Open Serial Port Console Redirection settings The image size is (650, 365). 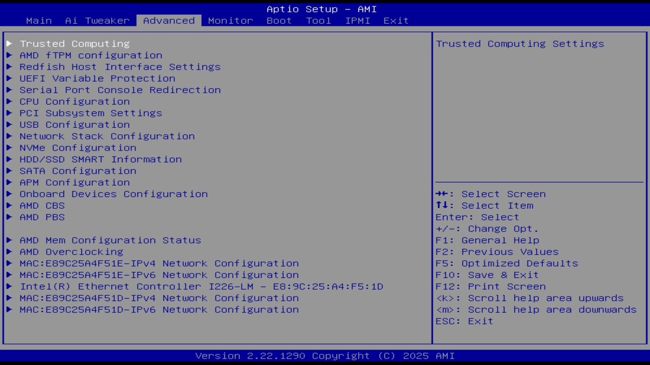tap(120, 90)
